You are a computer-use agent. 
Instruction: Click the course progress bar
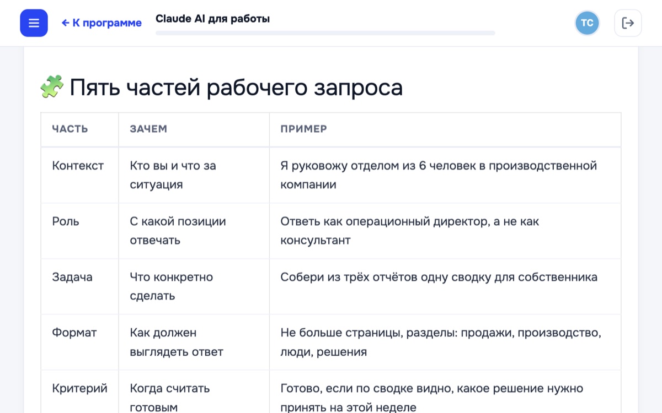click(x=325, y=33)
